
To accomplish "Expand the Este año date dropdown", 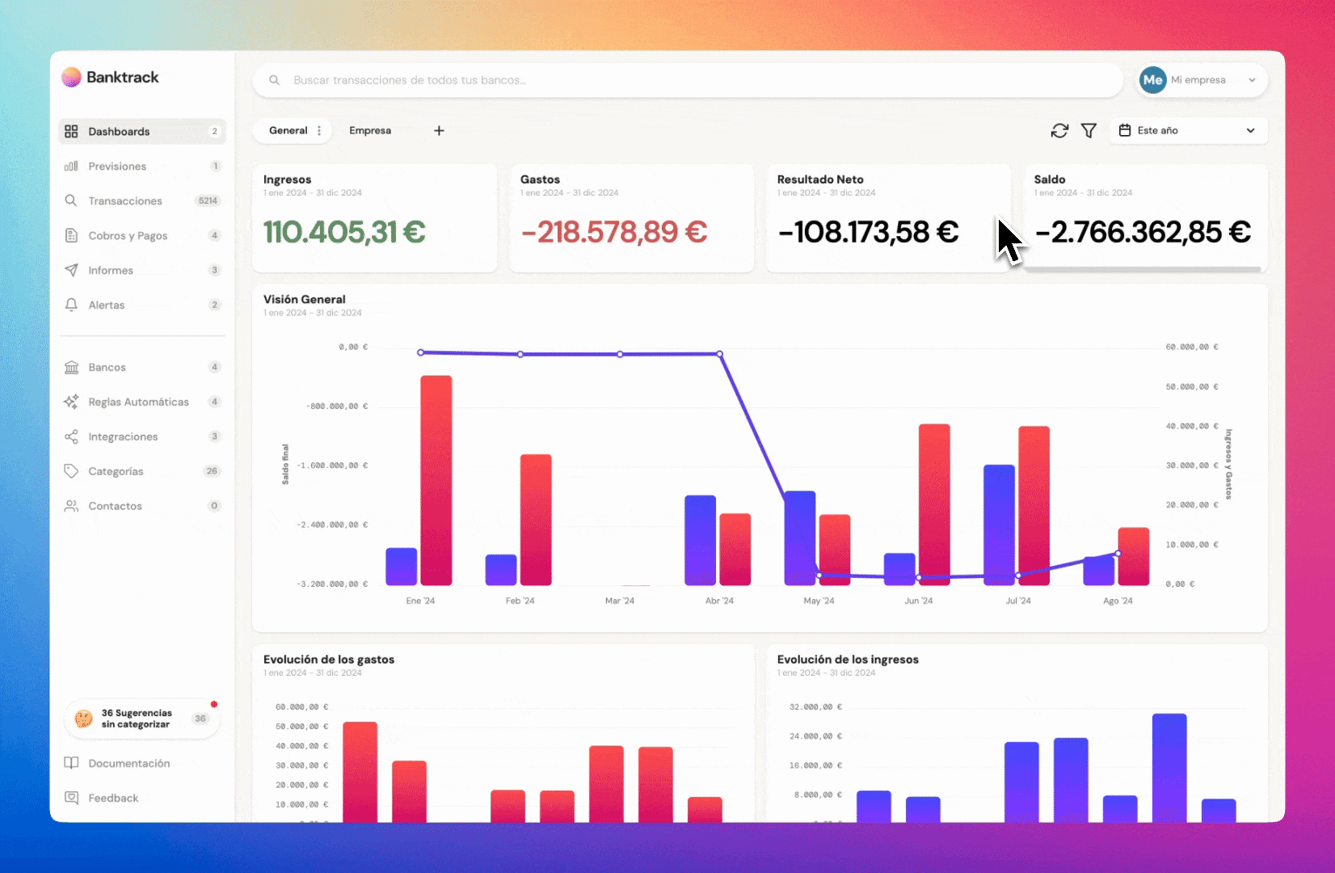I will point(1187,131).
